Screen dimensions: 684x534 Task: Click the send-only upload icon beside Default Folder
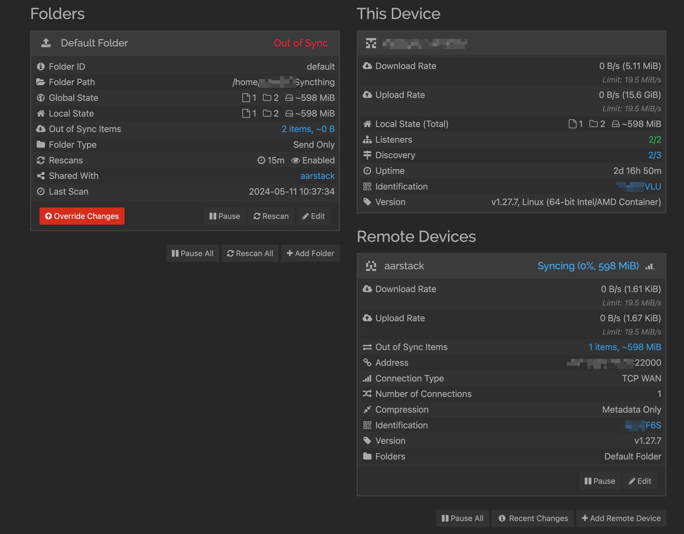(46, 43)
